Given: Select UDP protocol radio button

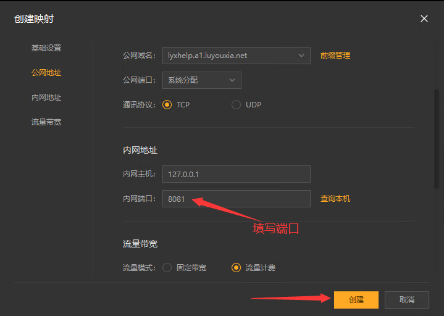Looking at the screenshot, I should click(236, 105).
